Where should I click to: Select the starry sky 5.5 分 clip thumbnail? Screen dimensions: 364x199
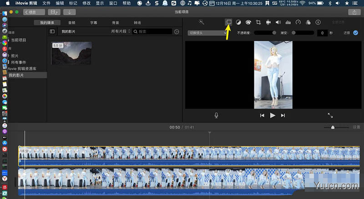(71, 53)
